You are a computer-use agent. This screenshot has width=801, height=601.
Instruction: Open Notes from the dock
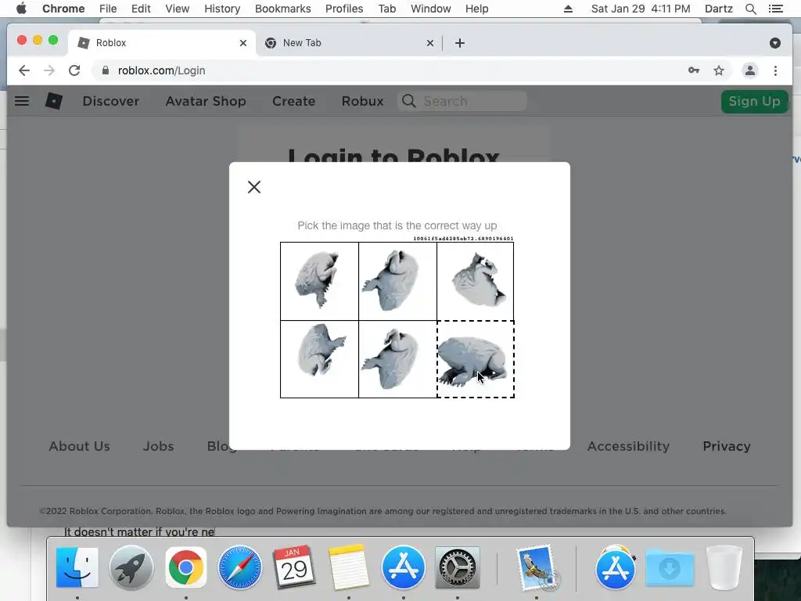tap(348, 567)
